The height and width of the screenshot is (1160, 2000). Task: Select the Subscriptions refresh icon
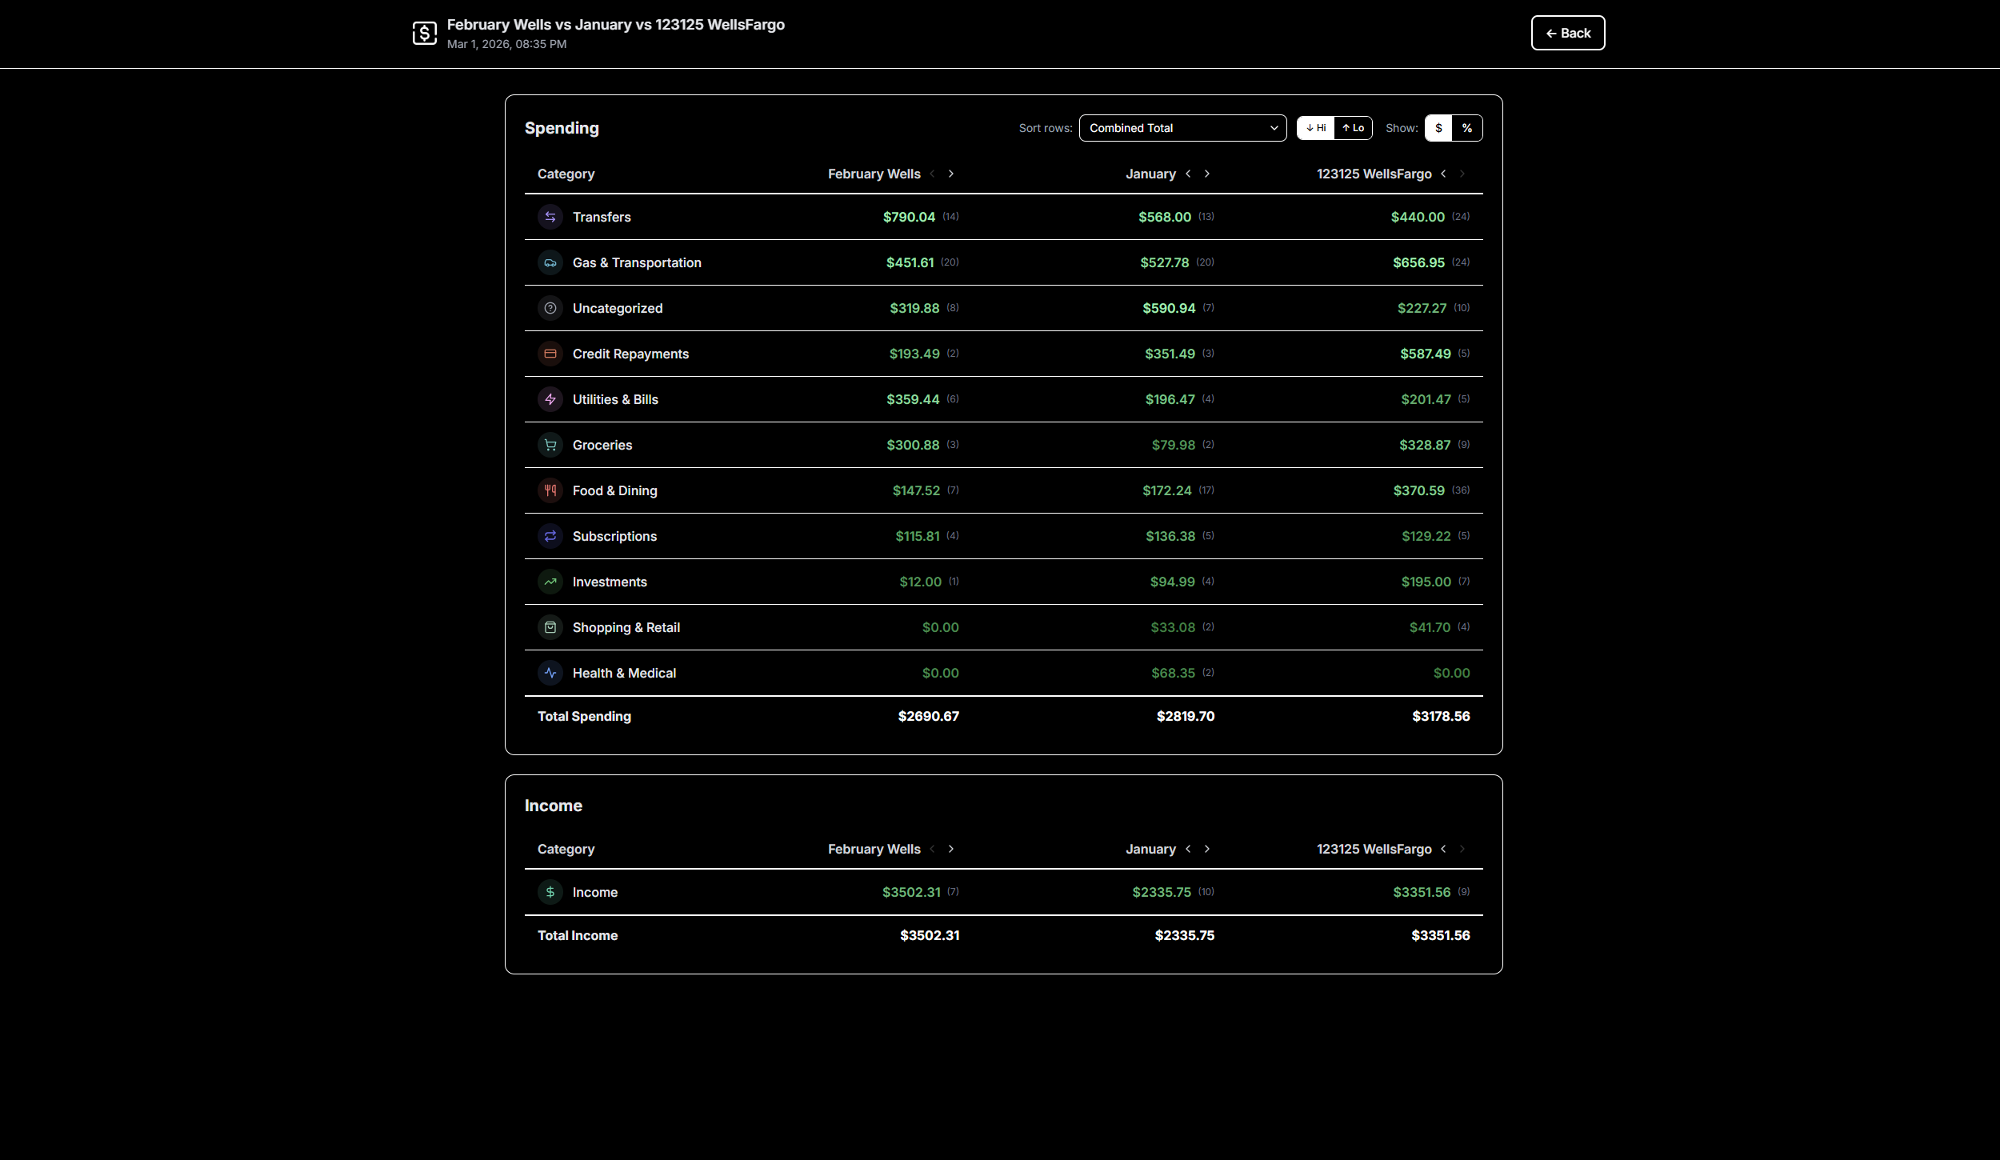(x=550, y=536)
